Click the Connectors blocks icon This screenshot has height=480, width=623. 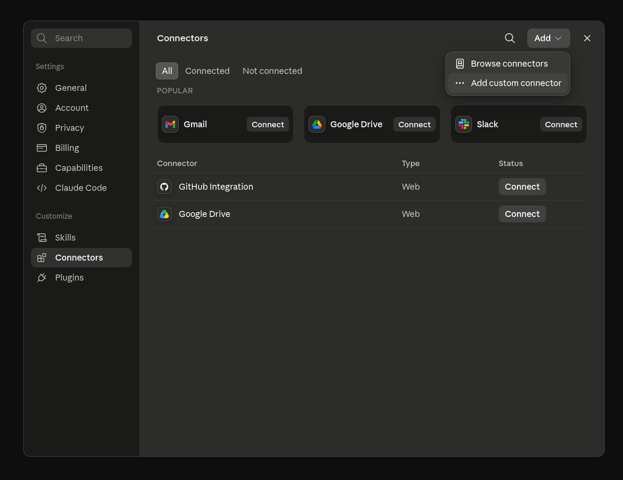click(42, 258)
